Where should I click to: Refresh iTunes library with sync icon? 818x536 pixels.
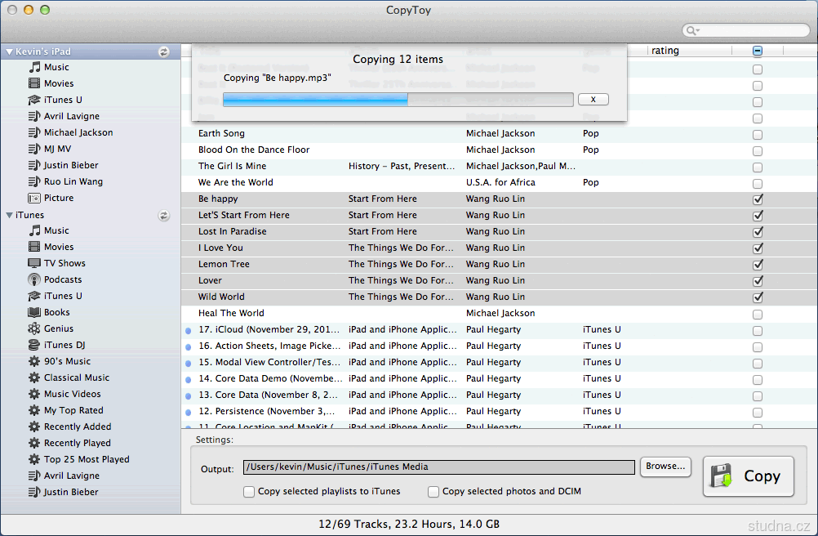coord(164,215)
